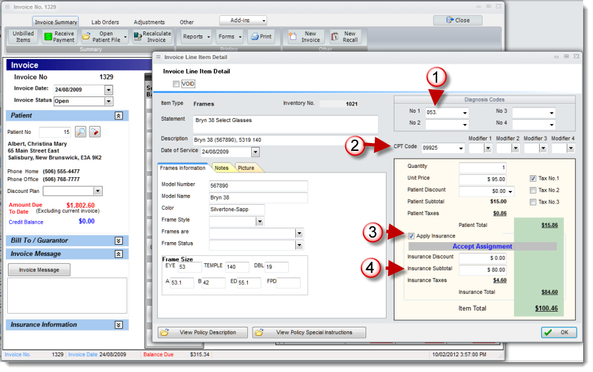This screenshot has width=593, height=372.
Task: Click View Policy Special Instructions button
Action: (x=309, y=333)
